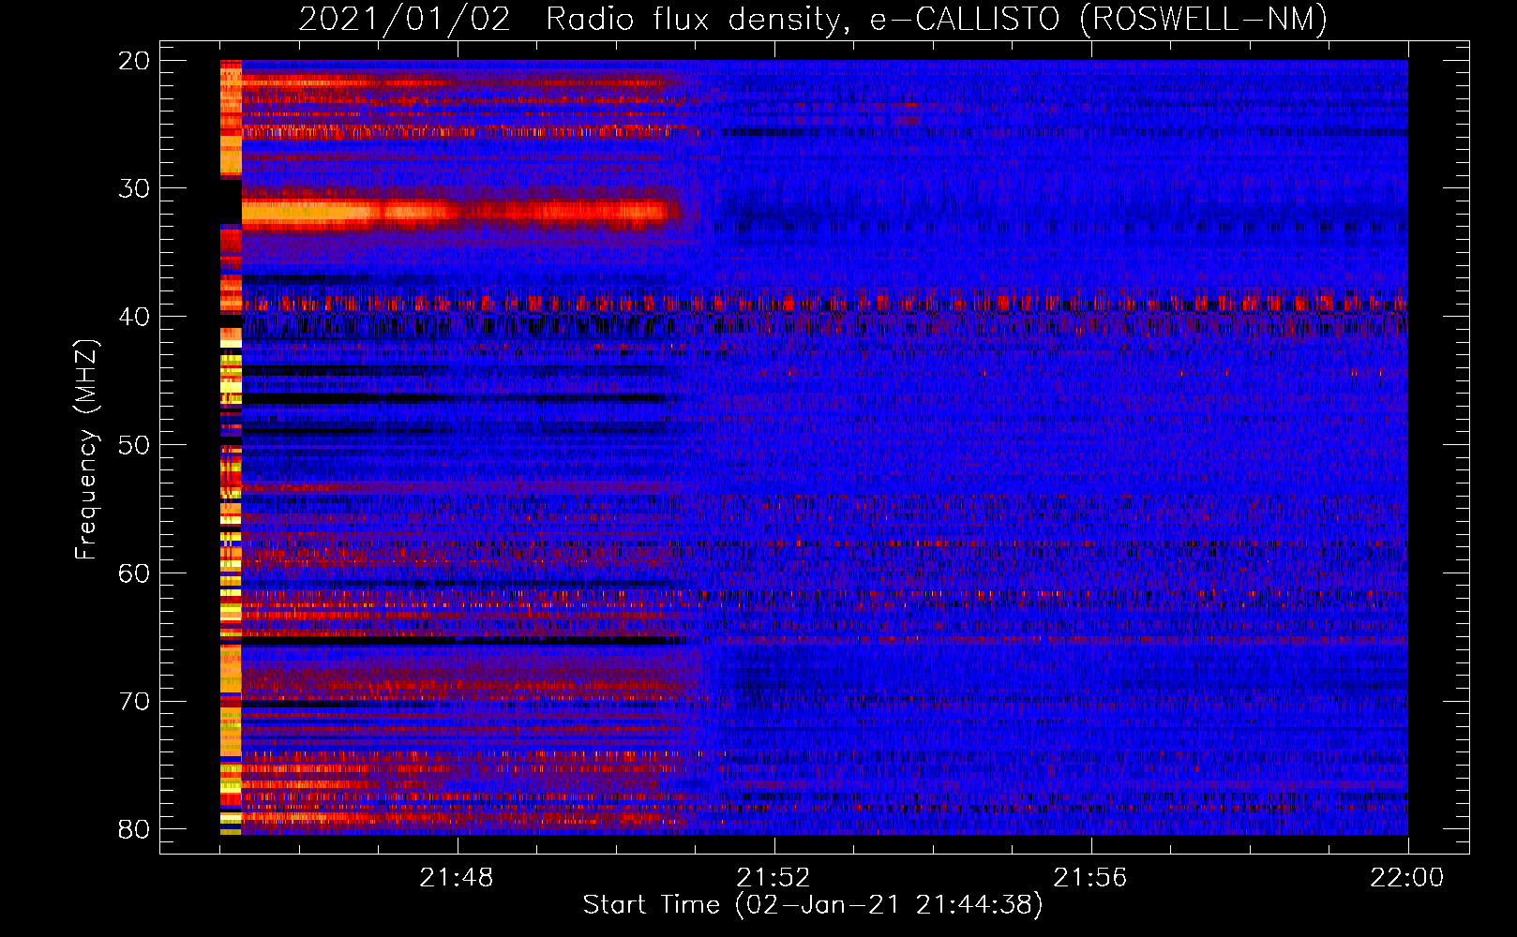Click the 21:56 time axis label
Screen dimensions: 1517x937
click(1090, 878)
